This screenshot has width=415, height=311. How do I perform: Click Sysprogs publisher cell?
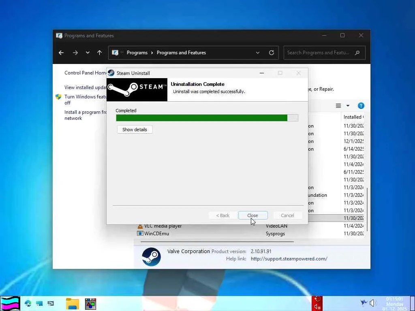click(x=275, y=234)
